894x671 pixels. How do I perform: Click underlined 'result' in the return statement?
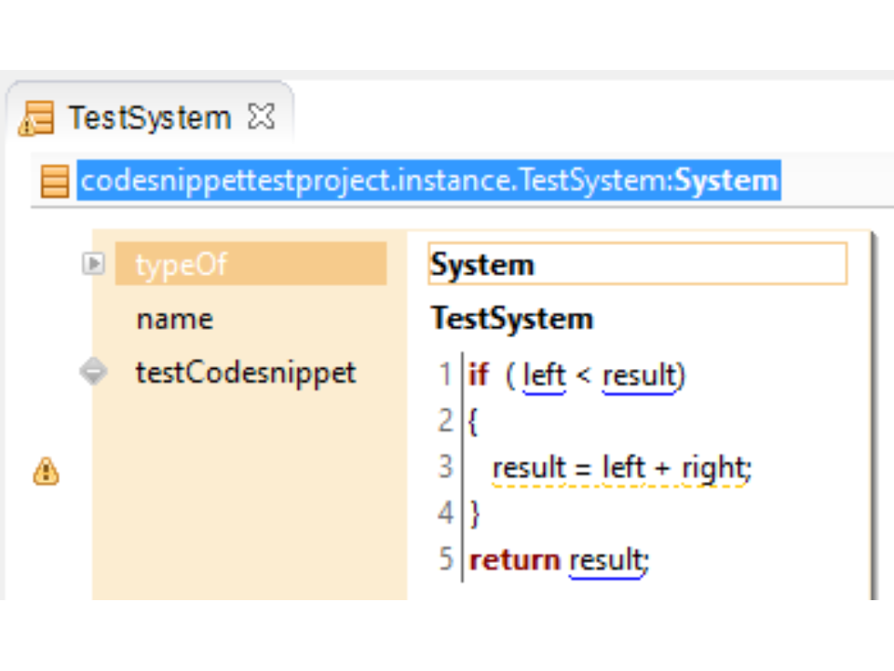[x=606, y=559]
